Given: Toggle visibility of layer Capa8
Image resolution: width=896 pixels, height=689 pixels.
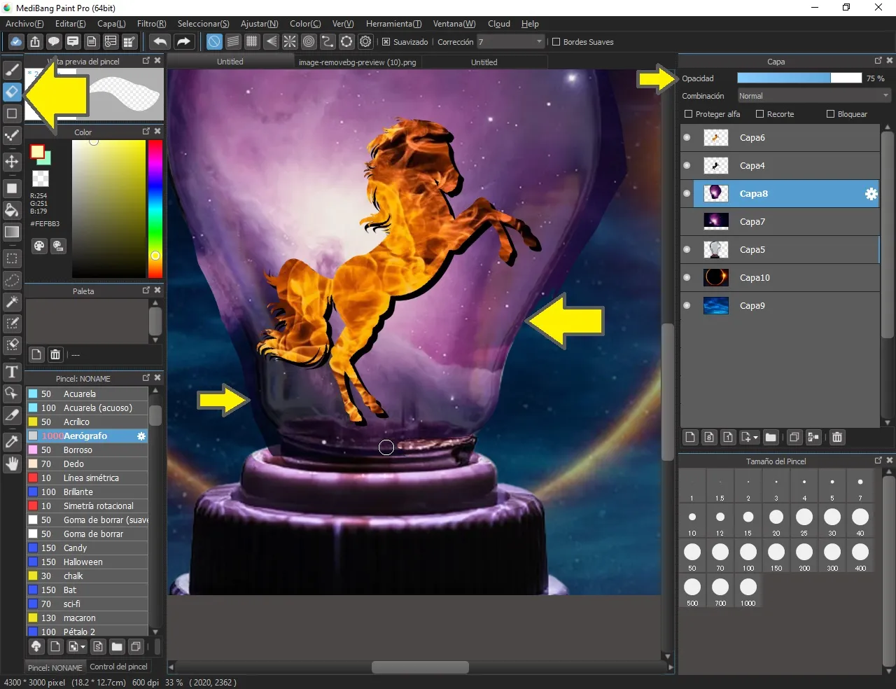Looking at the screenshot, I should click(x=687, y=193).
